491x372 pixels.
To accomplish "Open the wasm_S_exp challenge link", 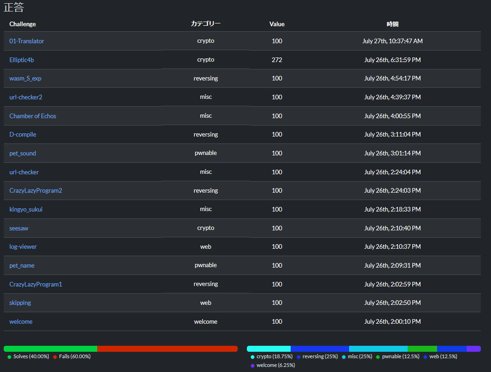I will click(25, 79).
